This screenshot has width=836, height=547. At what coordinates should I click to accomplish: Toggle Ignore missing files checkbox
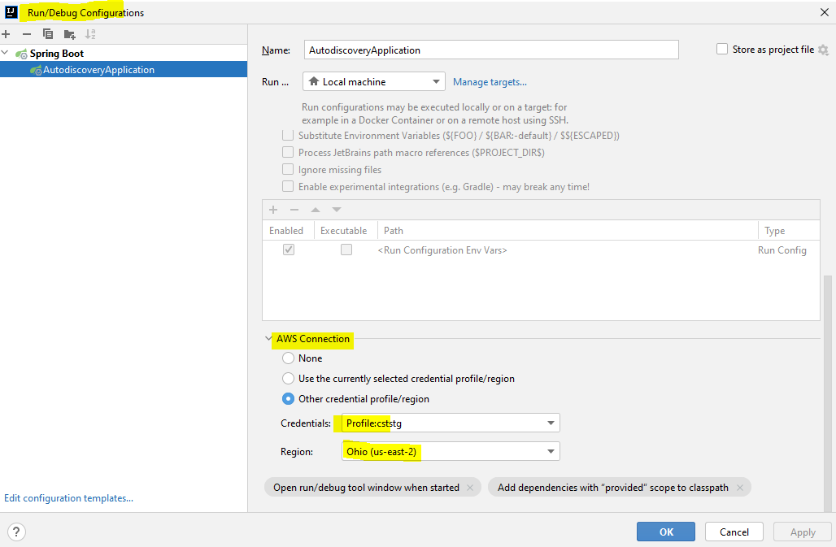coord(288,169)
